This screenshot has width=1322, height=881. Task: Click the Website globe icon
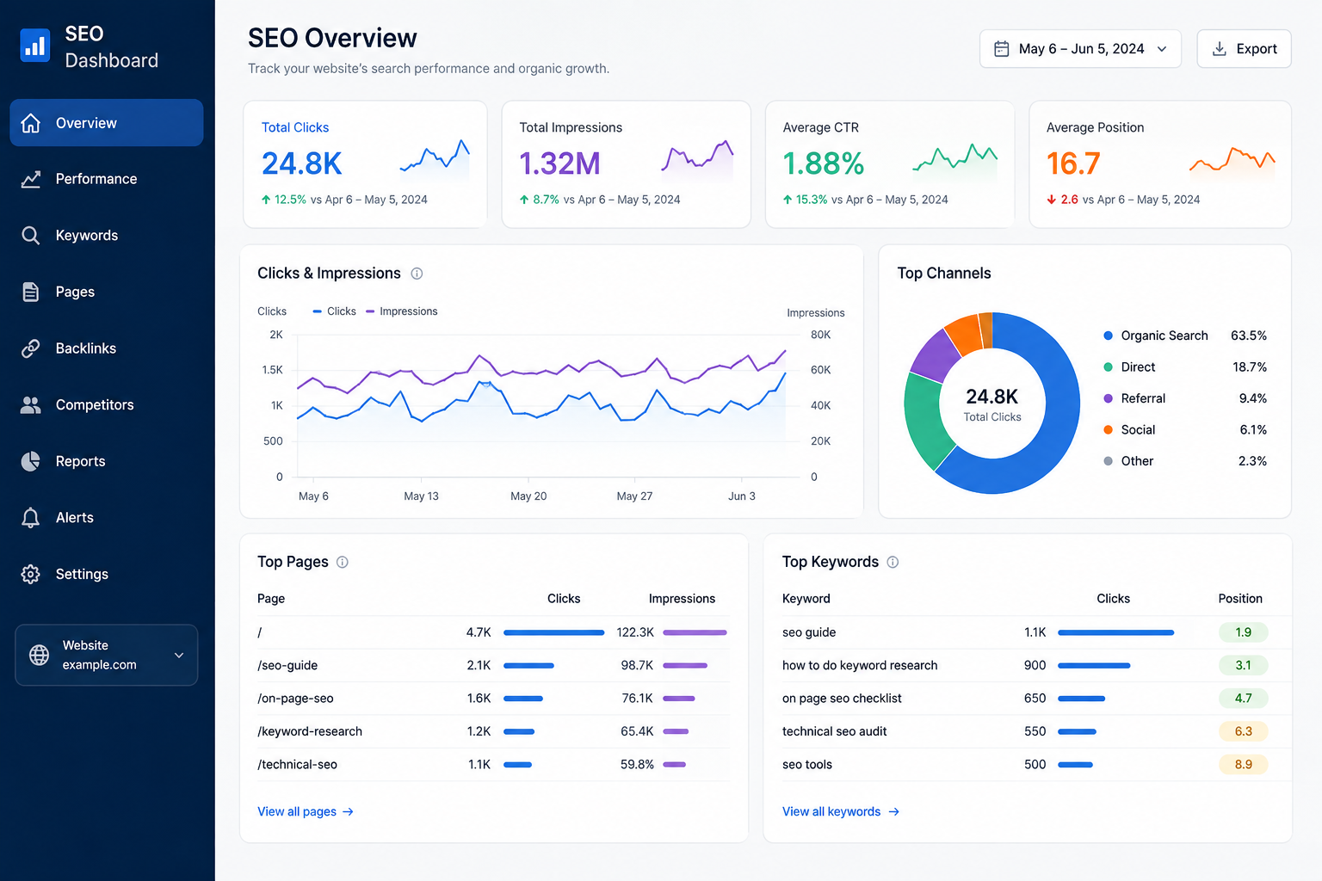(40, 655)
